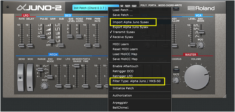The image size is (235, 112).
Task: Toggle the Chorus ON switch
Action: click(176, 70)
